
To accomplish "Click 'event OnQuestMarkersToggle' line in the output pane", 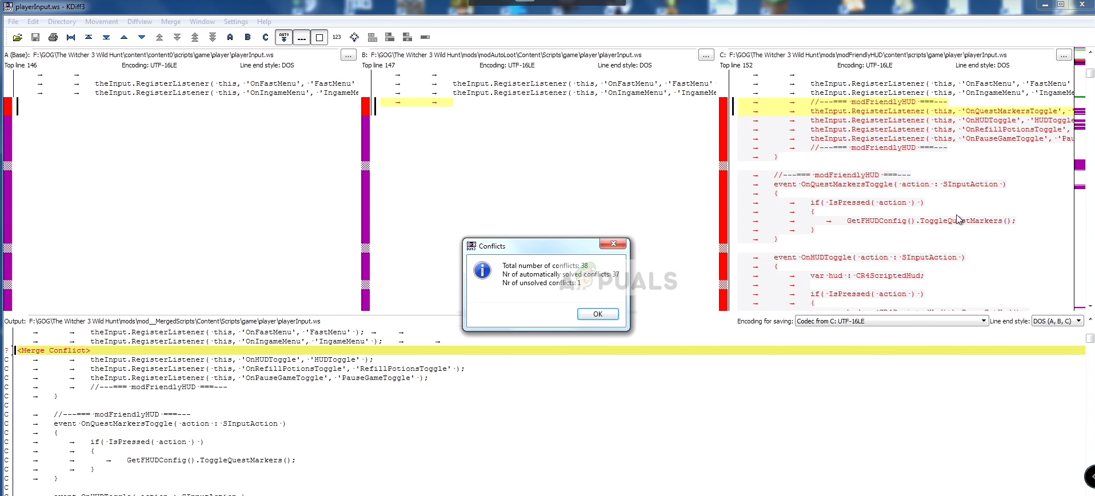I will click(170, 423).
